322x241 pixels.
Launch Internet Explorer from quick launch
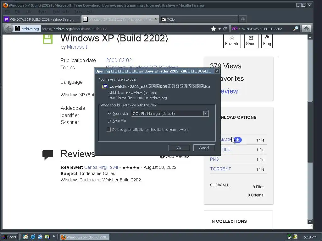tap(33, 237)
